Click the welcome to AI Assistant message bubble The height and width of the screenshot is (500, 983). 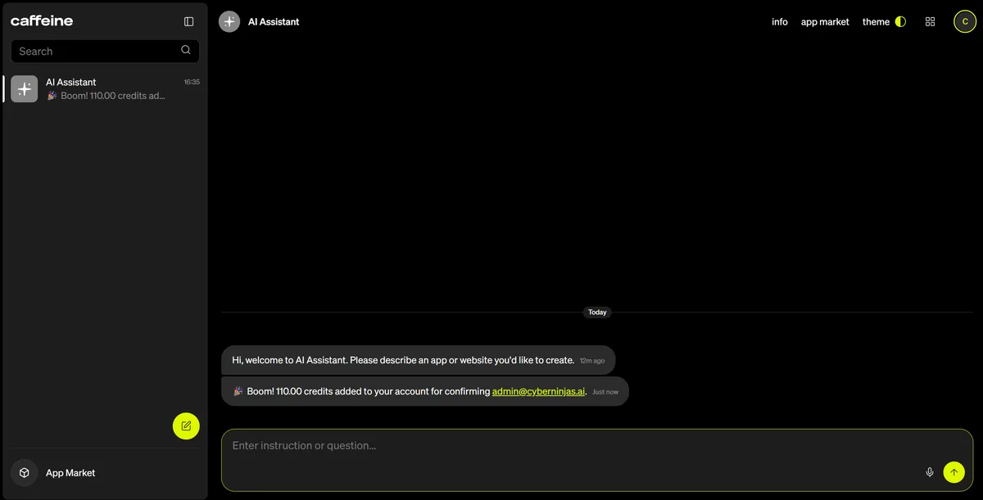tap(403, 360)
